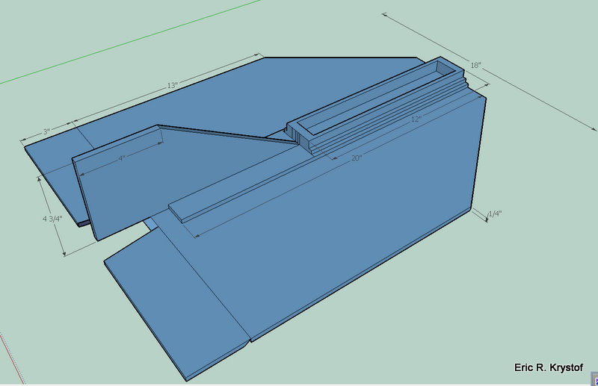The height and width of the screenshot is (386, 598).
Task: Select the 3" dimension label
Action: click(46, 131)
